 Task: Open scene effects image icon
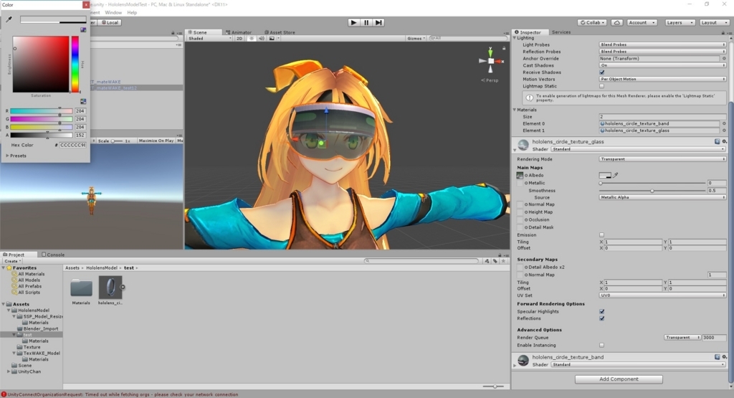272,39
